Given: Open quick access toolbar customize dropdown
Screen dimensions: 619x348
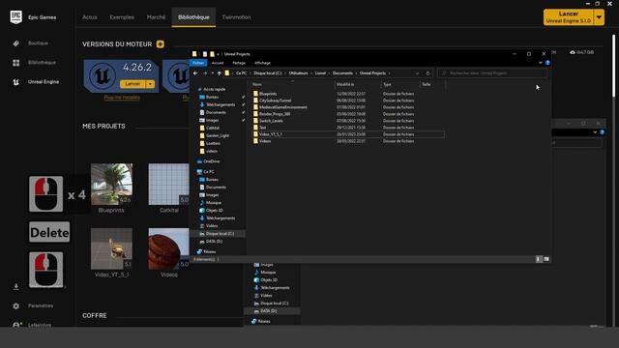Looking at the screenshot, I should click(218, 54).
